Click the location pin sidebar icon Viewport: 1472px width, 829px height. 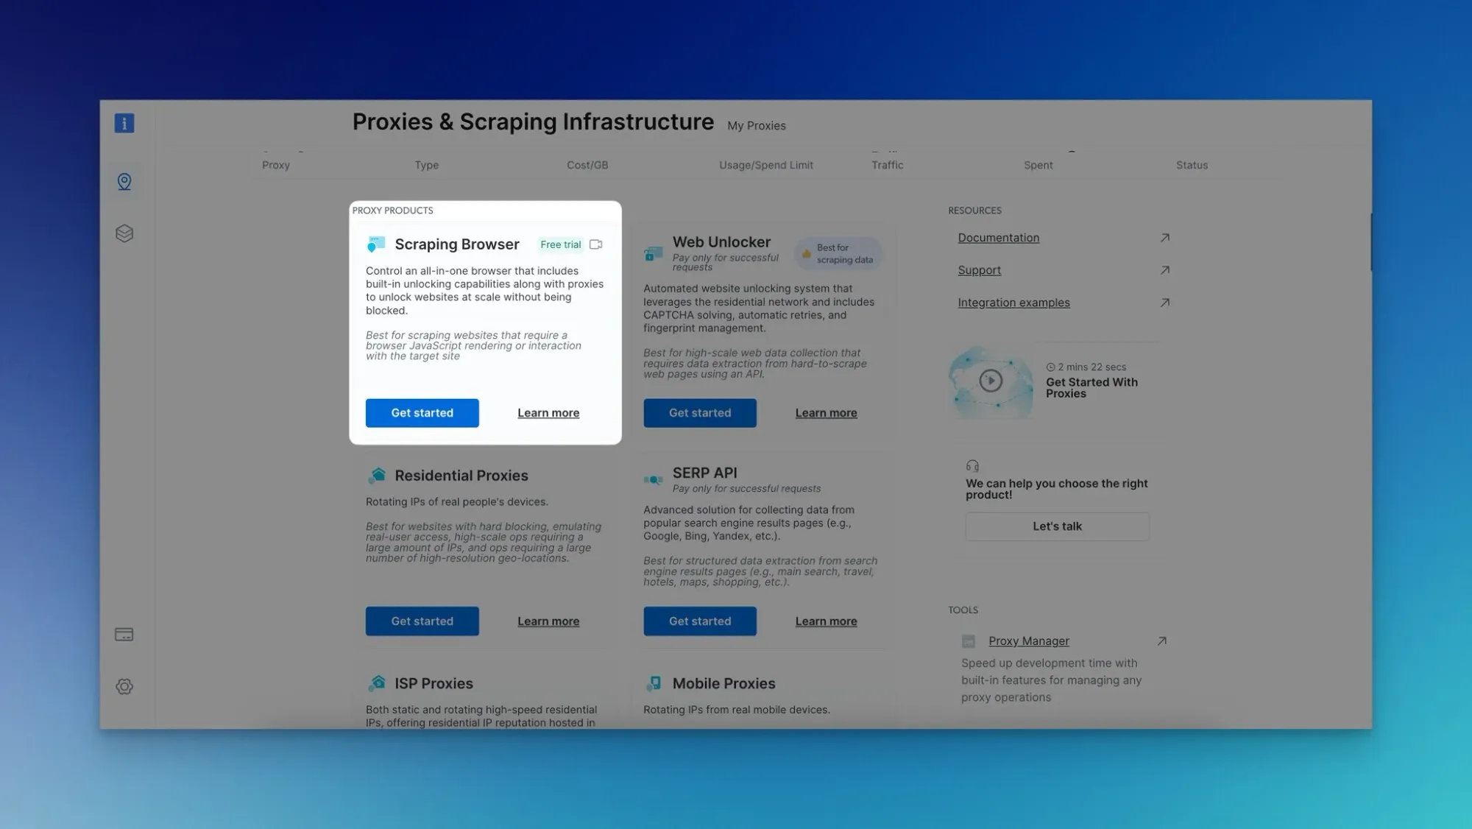pyautogui.click(x=124, y=182)
